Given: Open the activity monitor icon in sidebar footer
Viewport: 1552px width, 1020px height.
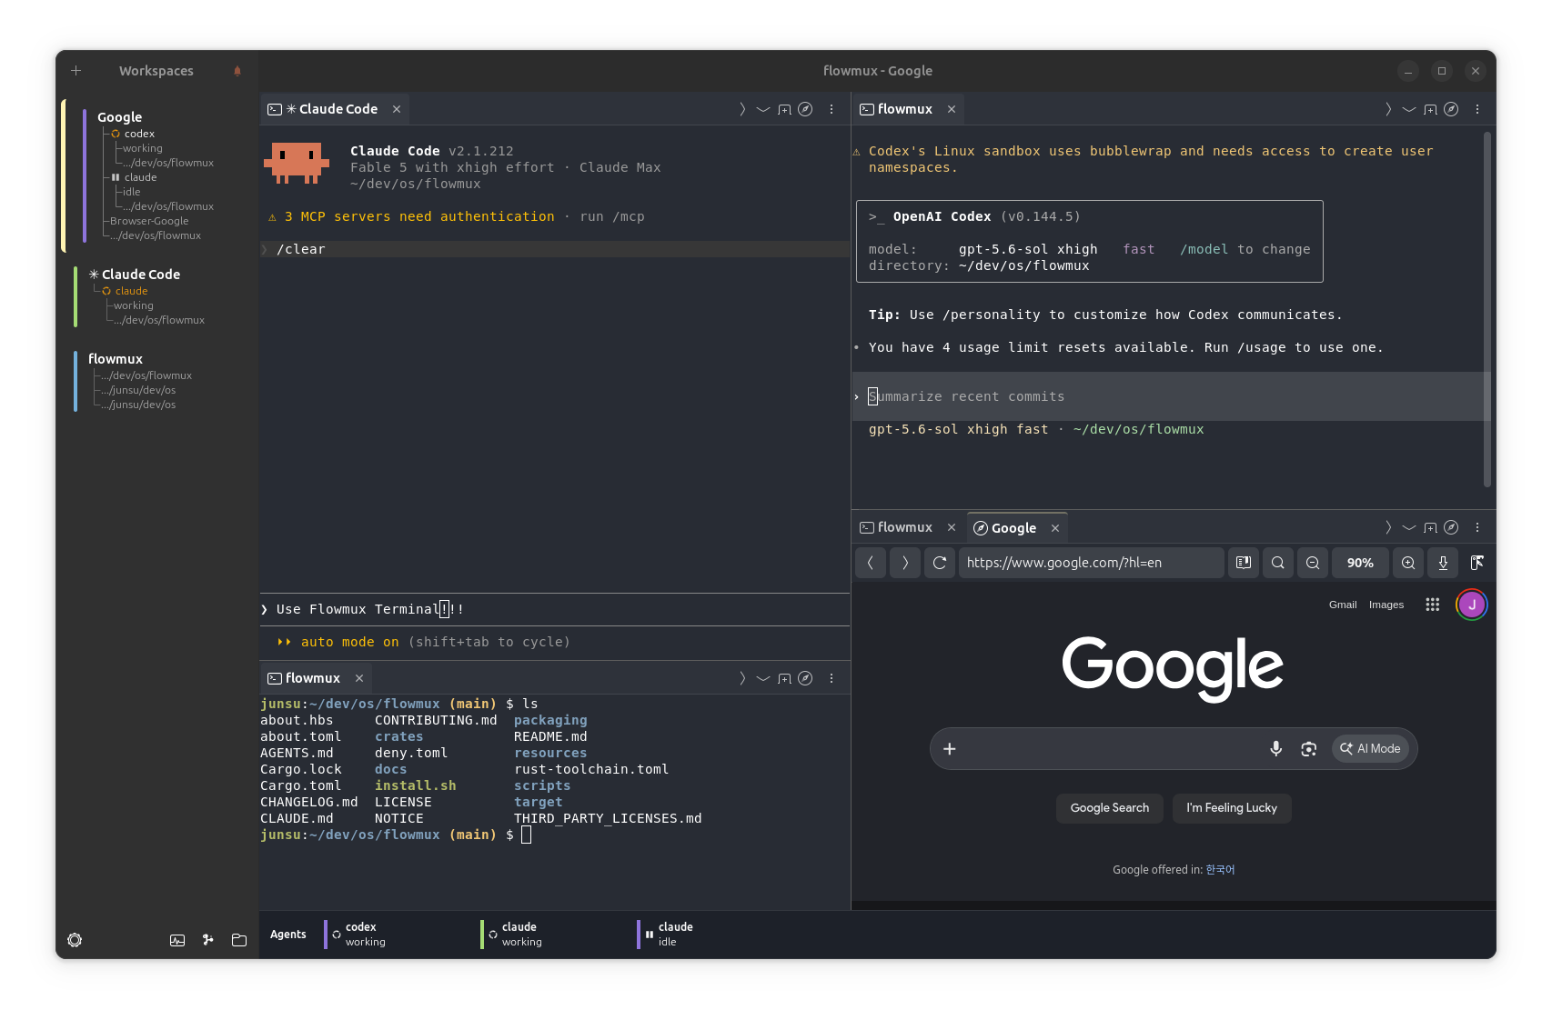Looking at the screenshot, I should 177,940.
